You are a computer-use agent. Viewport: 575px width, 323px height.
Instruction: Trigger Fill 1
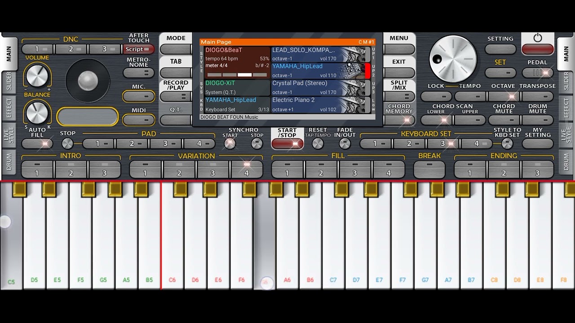pyautogui.click(x=287, y=170)
